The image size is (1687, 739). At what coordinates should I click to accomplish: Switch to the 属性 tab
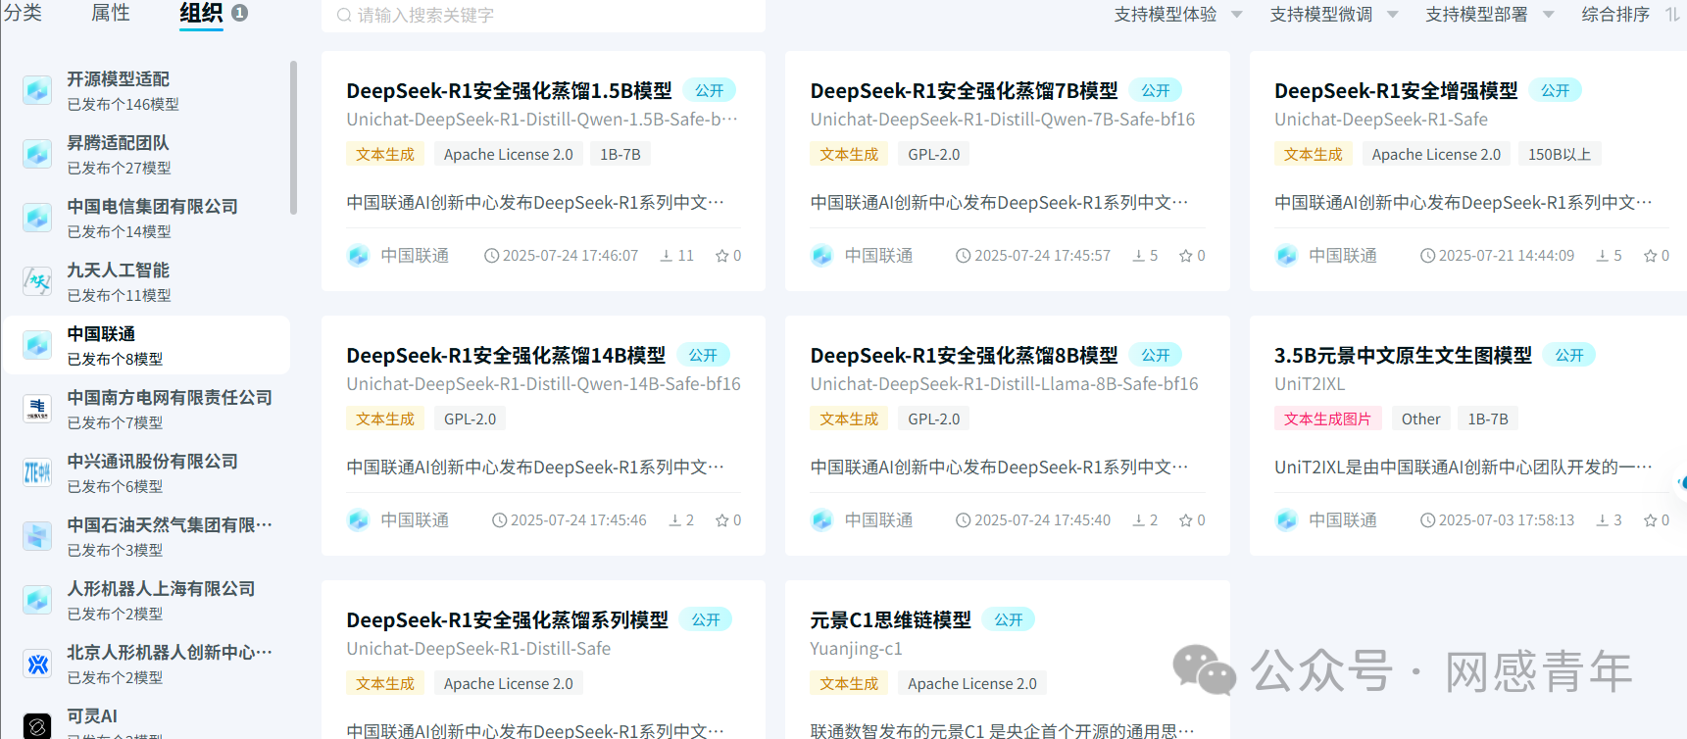coord(111,13)
